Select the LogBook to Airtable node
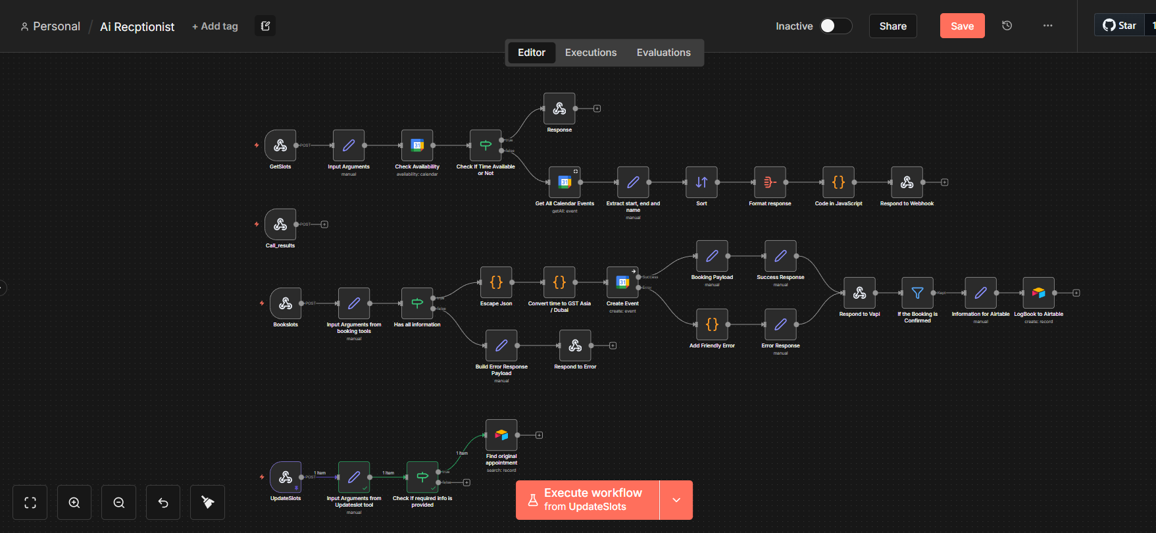The image size is (1156, 533). (1038, 293)
